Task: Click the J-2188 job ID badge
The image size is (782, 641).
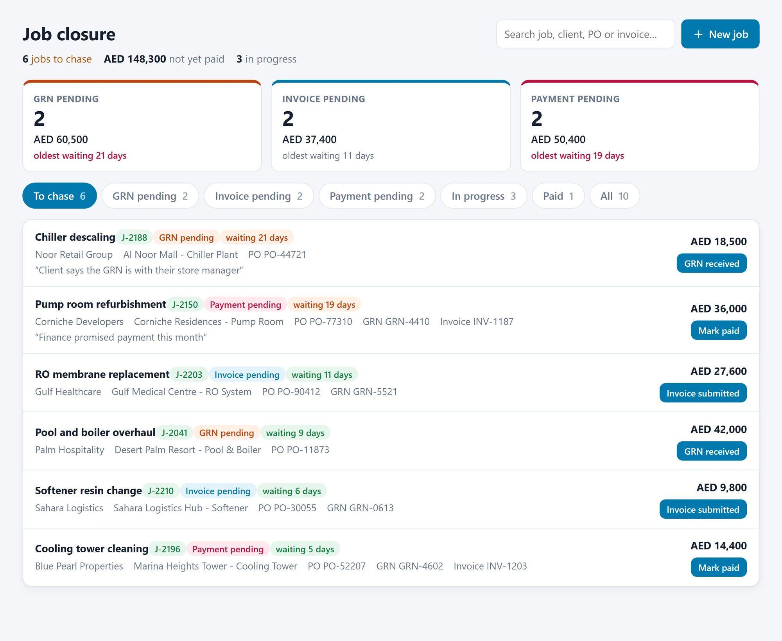Action: pyautogui.click(x=134, y=237)
